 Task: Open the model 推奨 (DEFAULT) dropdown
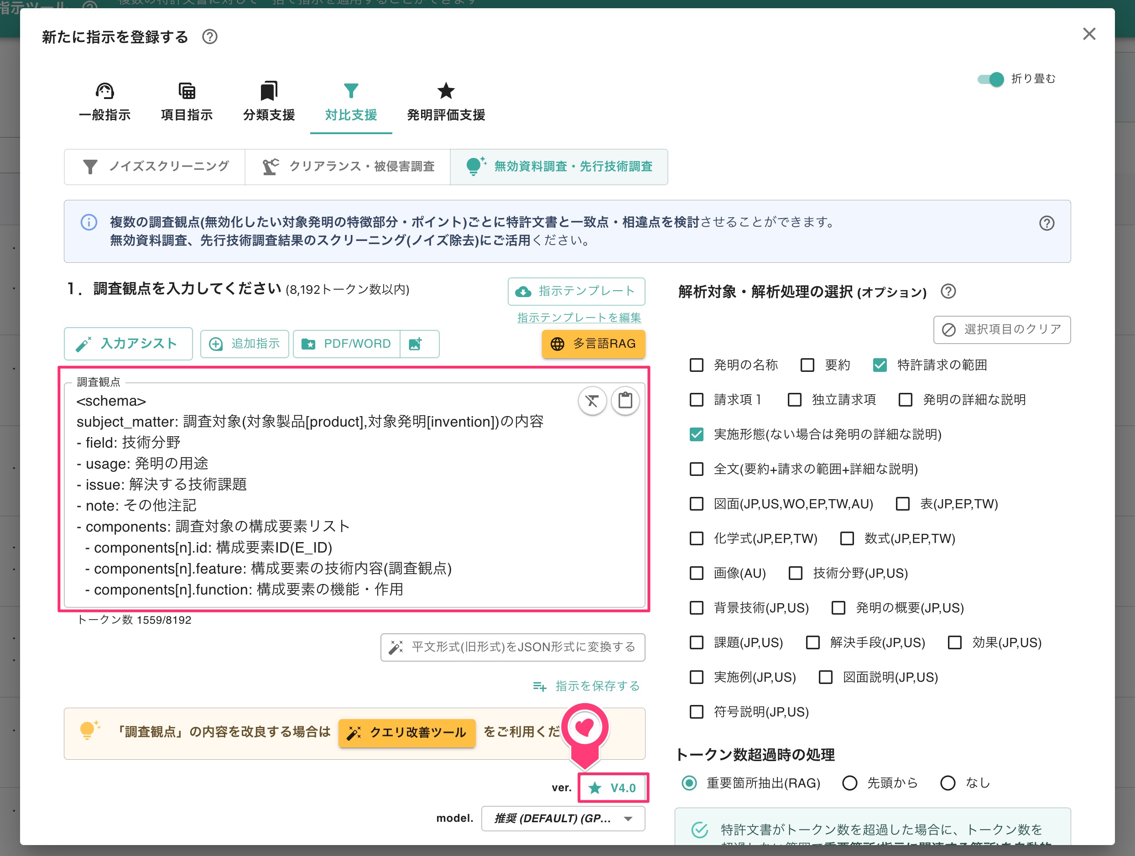pos(563,819)
